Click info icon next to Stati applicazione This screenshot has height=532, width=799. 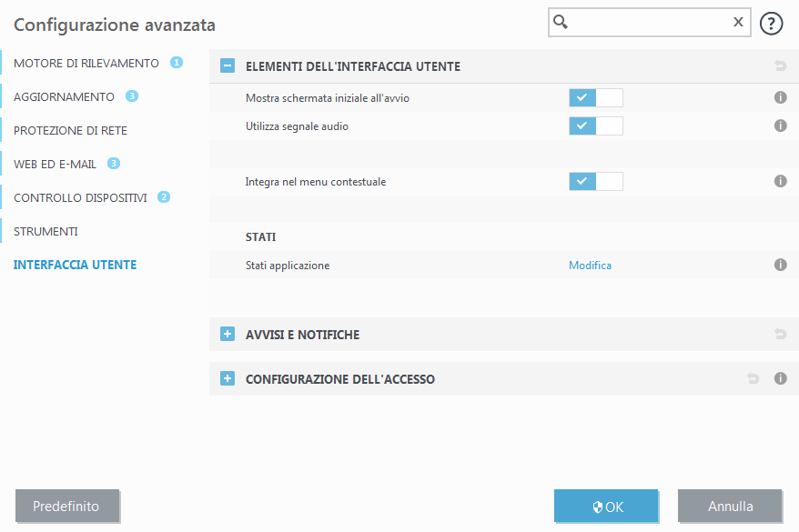pyautogui.click(x=780, y=265)
